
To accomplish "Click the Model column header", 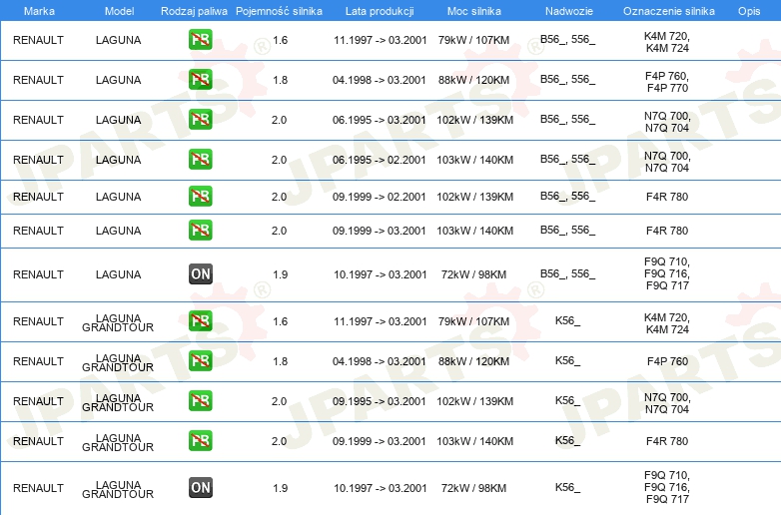I will click(119, 11).
